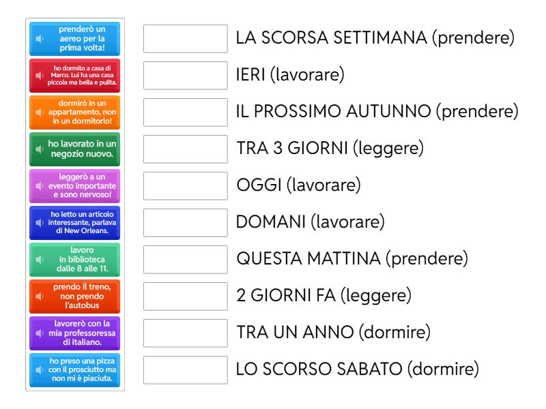The image size is (546, 409).
Task: Click speaker icon on 'ho letto un articolo' tile
Action: coord(39,223)
